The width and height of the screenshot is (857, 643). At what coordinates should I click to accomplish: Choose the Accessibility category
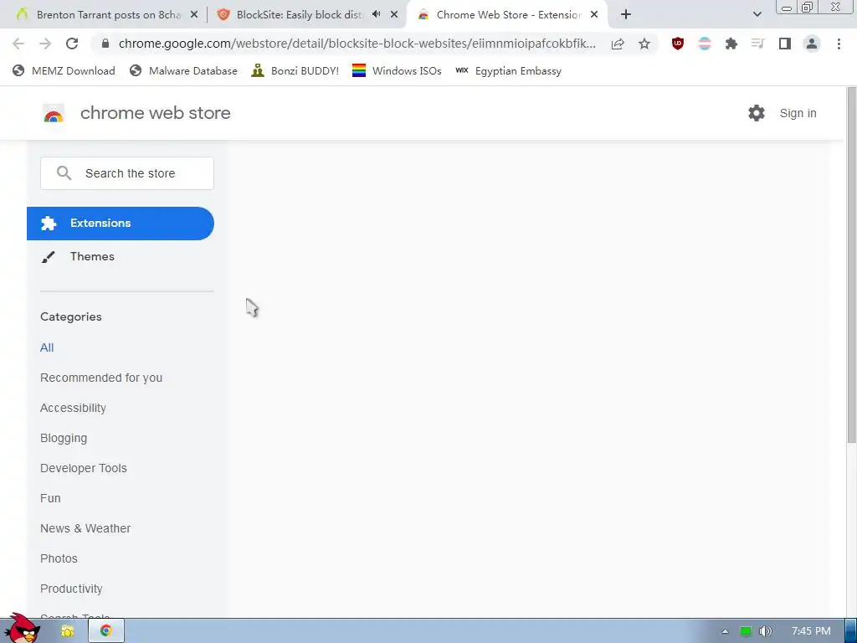click(x=74, y=408)
